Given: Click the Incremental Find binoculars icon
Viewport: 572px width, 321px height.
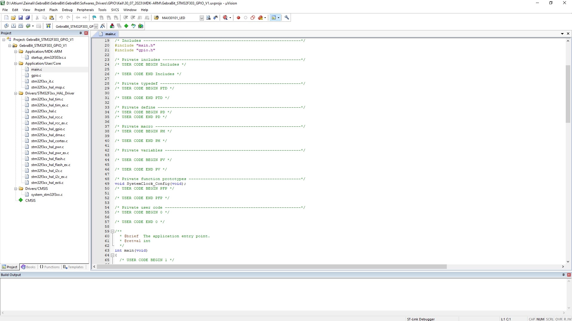Looking at the screenshot, I should point(216,18).
